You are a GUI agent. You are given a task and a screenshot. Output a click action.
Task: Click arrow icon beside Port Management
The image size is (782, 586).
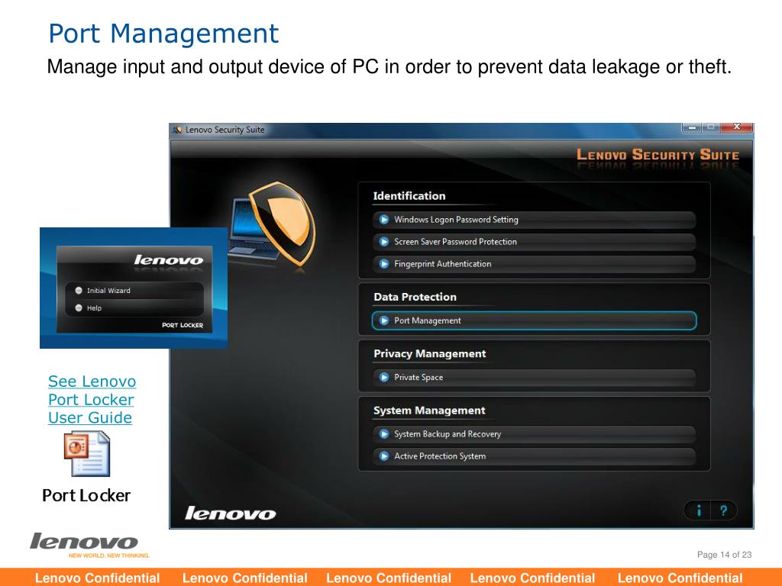pos(384,320)
